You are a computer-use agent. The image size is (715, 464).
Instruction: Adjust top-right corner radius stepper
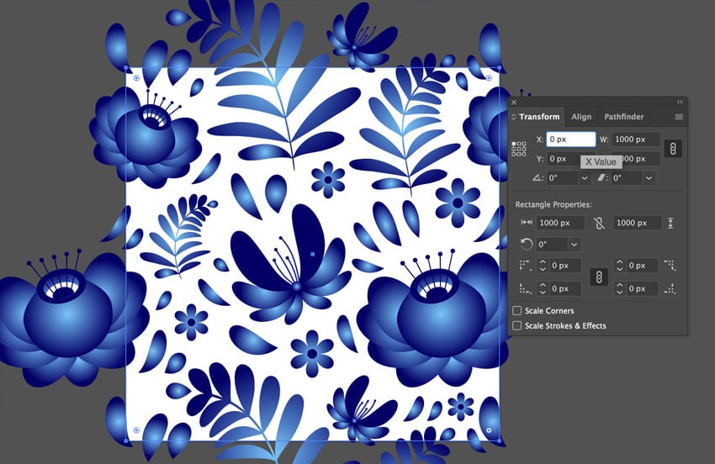pyautogui.click(x=619, y=266)
